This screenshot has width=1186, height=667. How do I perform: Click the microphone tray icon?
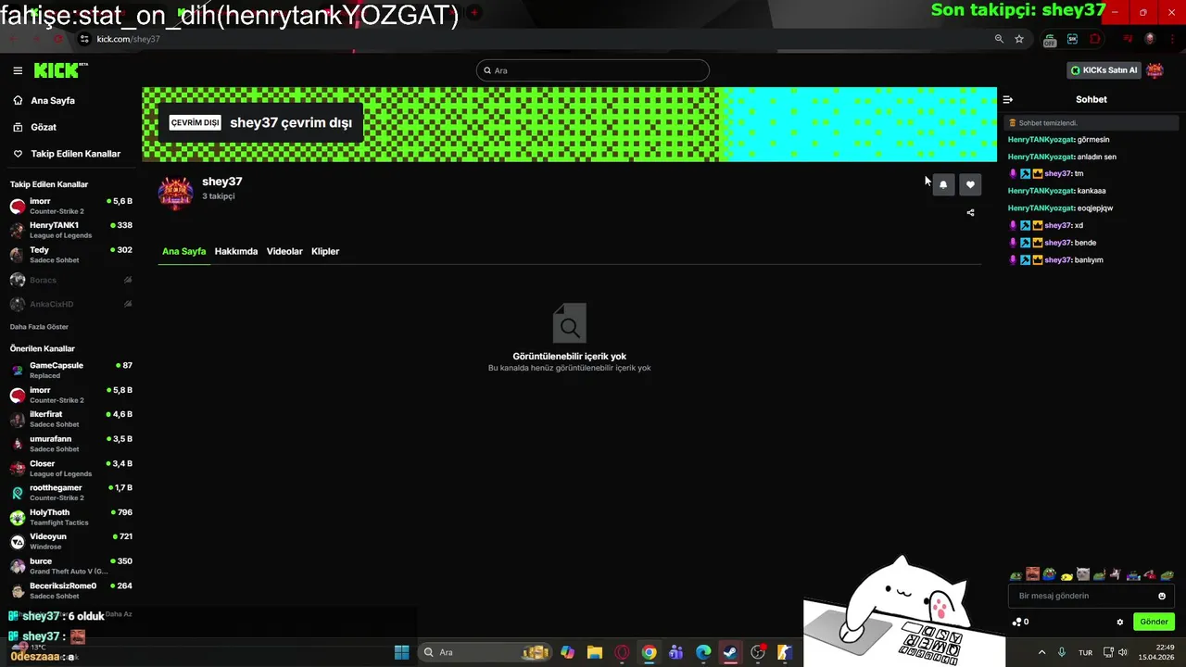point(1062,652)
